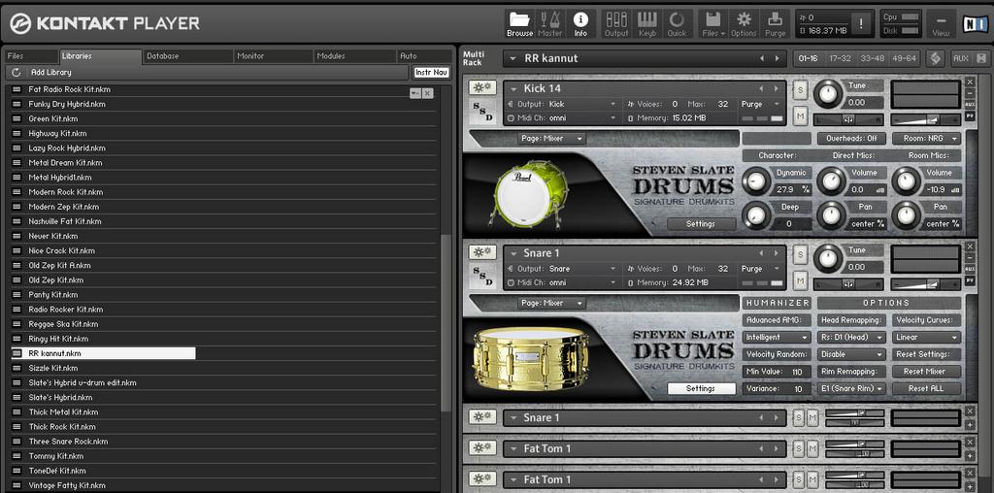Click the refresh libraries icon

tap(17, 73)
